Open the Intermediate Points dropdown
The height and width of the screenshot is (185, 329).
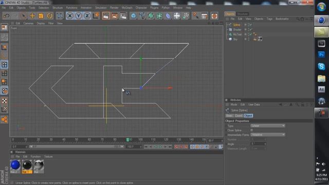(268, 135)
